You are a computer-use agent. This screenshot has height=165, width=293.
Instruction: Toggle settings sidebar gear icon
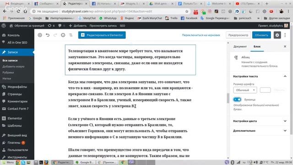click(x=277, y=35)
